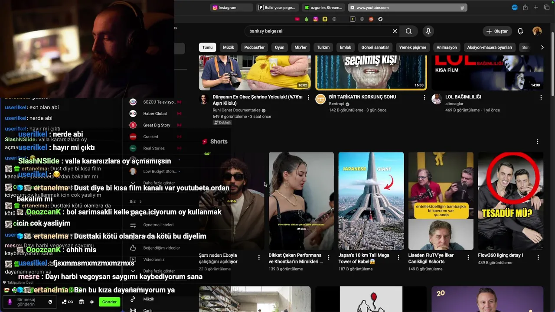Screen dimensions: 555x312
Task: Show Safari tab overview icon
Action: [546, 7]
